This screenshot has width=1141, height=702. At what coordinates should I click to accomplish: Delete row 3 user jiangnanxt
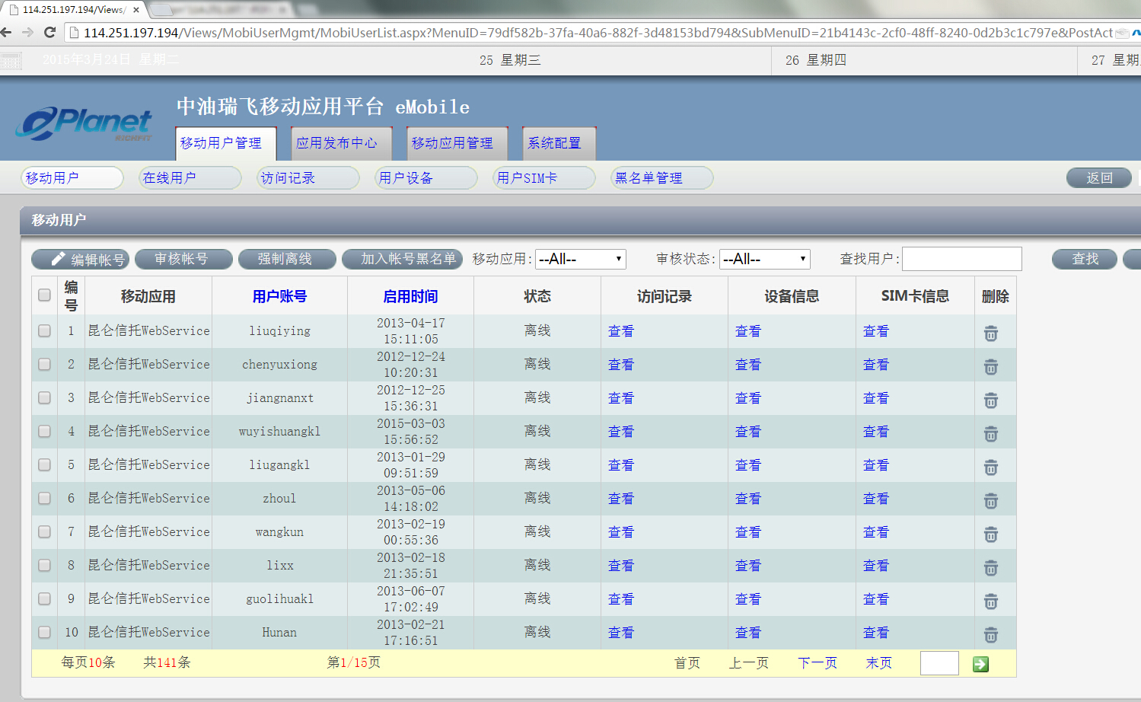[x=991, y=400]
